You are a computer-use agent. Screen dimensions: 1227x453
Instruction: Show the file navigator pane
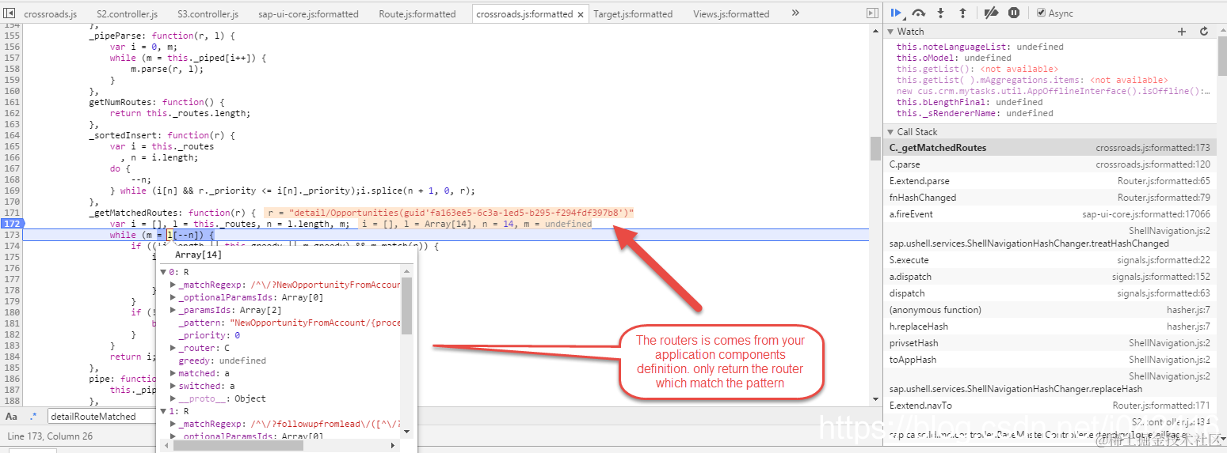pos(9,13)
